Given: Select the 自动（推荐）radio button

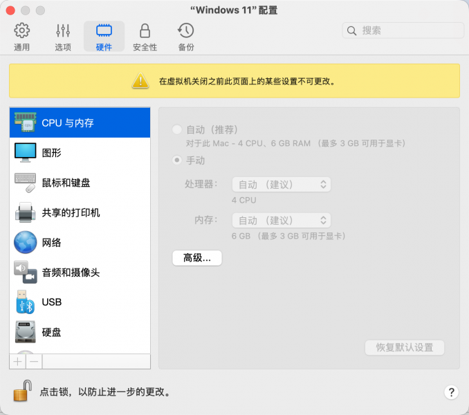Looking at the screenshot, I should coord(177,130).
